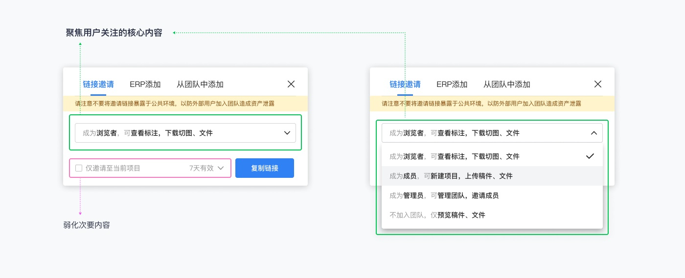Click the warning banner text in left dialog
The image size is (685, 278).
[x=174, y=104]
